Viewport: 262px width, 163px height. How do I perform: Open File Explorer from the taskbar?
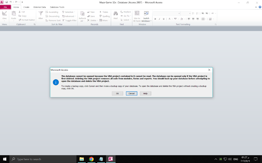(81, 159)
